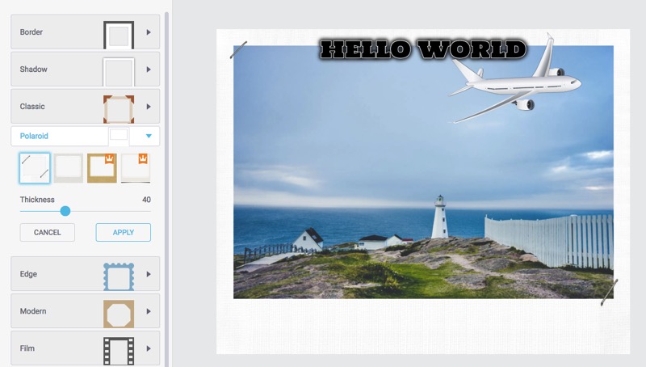Expand the Film frame category arrow

[x=149, y=348]
